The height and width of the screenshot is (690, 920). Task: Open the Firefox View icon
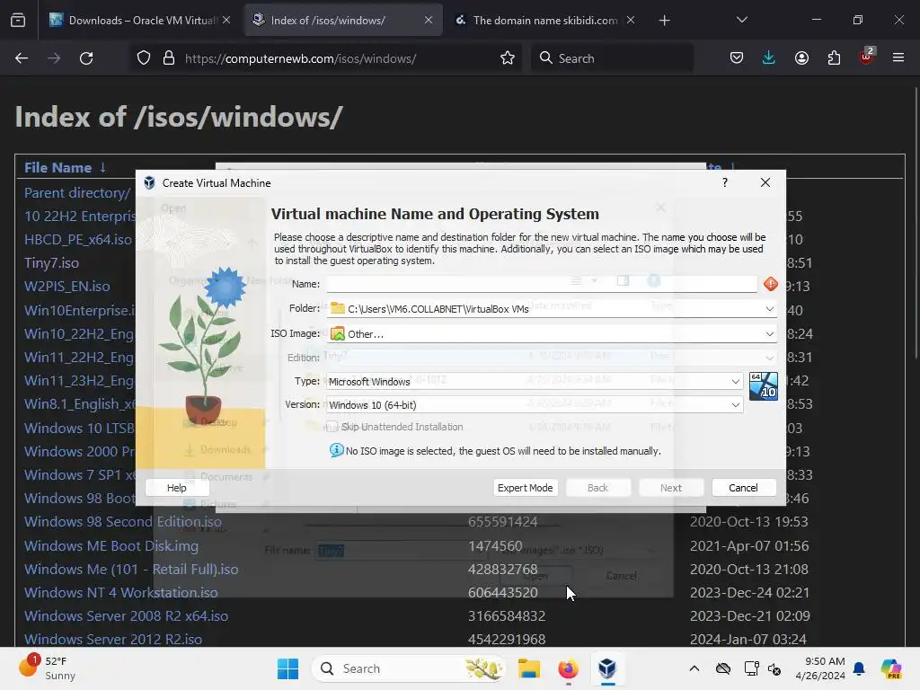tap(18, 21)
